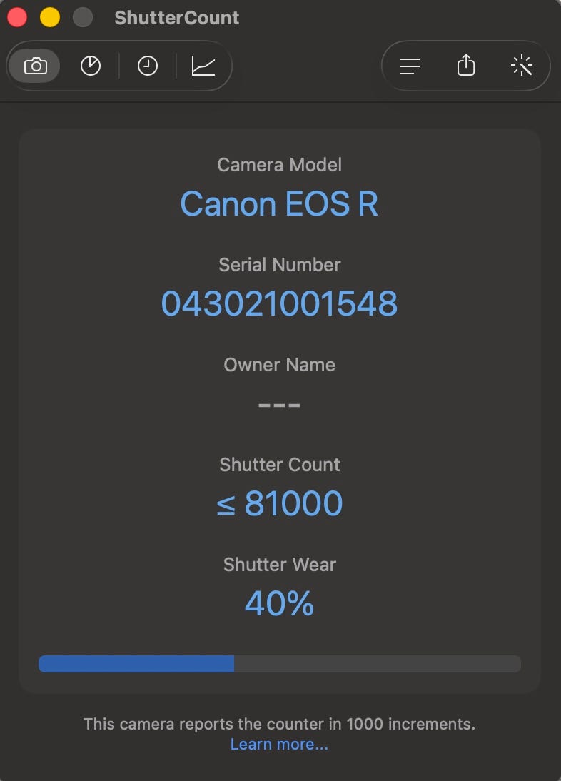561x781 pixels.
Task: Minimize the window with yellow button
Action: tap(49, 17)
